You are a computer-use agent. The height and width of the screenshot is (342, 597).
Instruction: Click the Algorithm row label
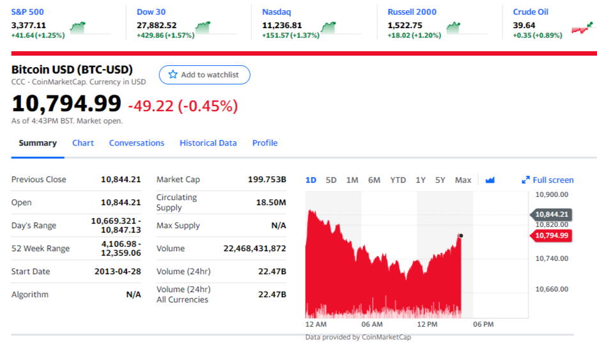click(30, 295)
